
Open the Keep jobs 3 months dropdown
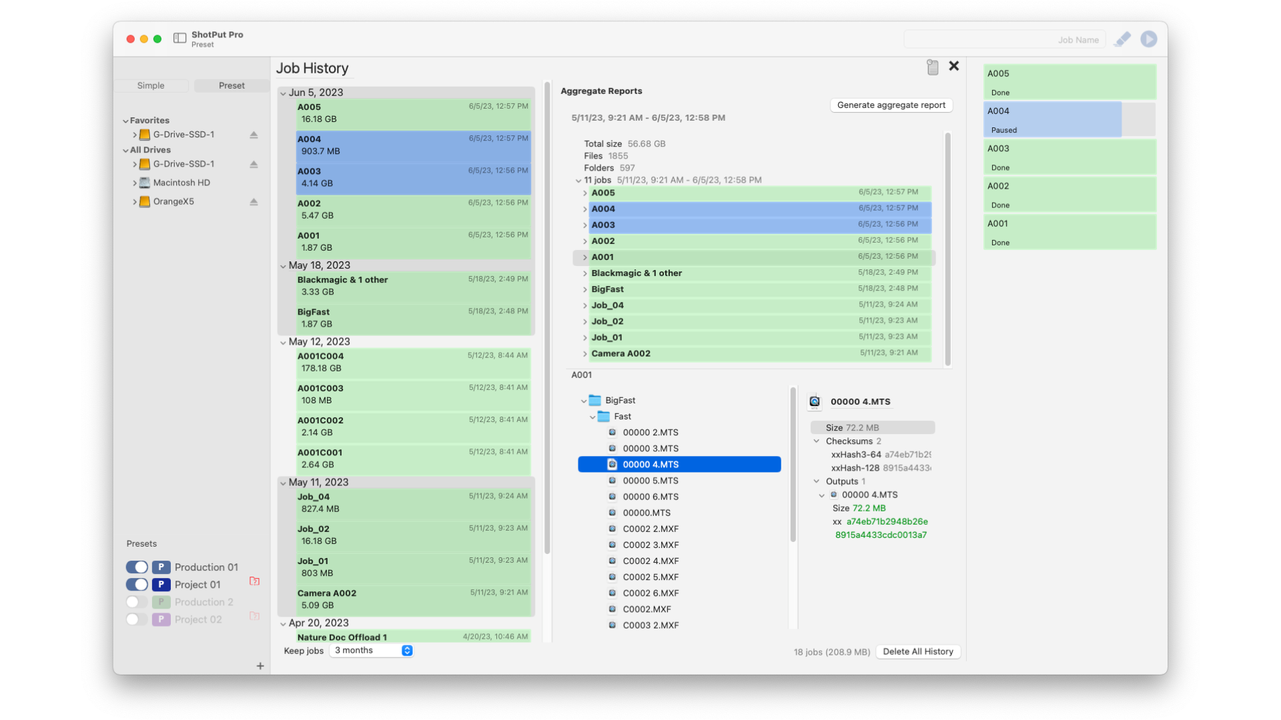point(373,651)
